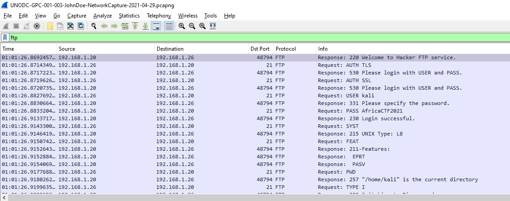Screen dimensions: 510x201
Task: Sort by the Dst Port column header
Action: click(x=260, y=49)
